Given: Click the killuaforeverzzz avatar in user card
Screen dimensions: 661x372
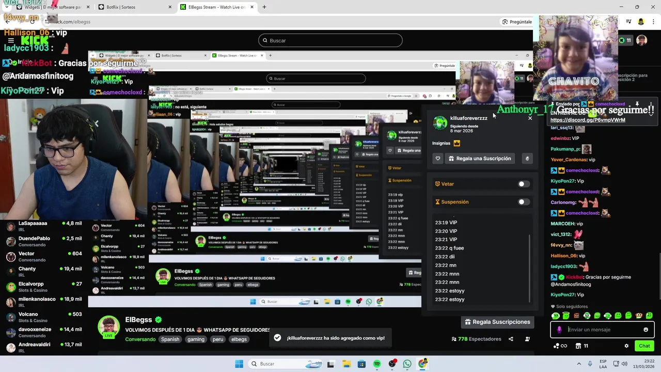Looking at the screenshot, I should pos(440,123).
